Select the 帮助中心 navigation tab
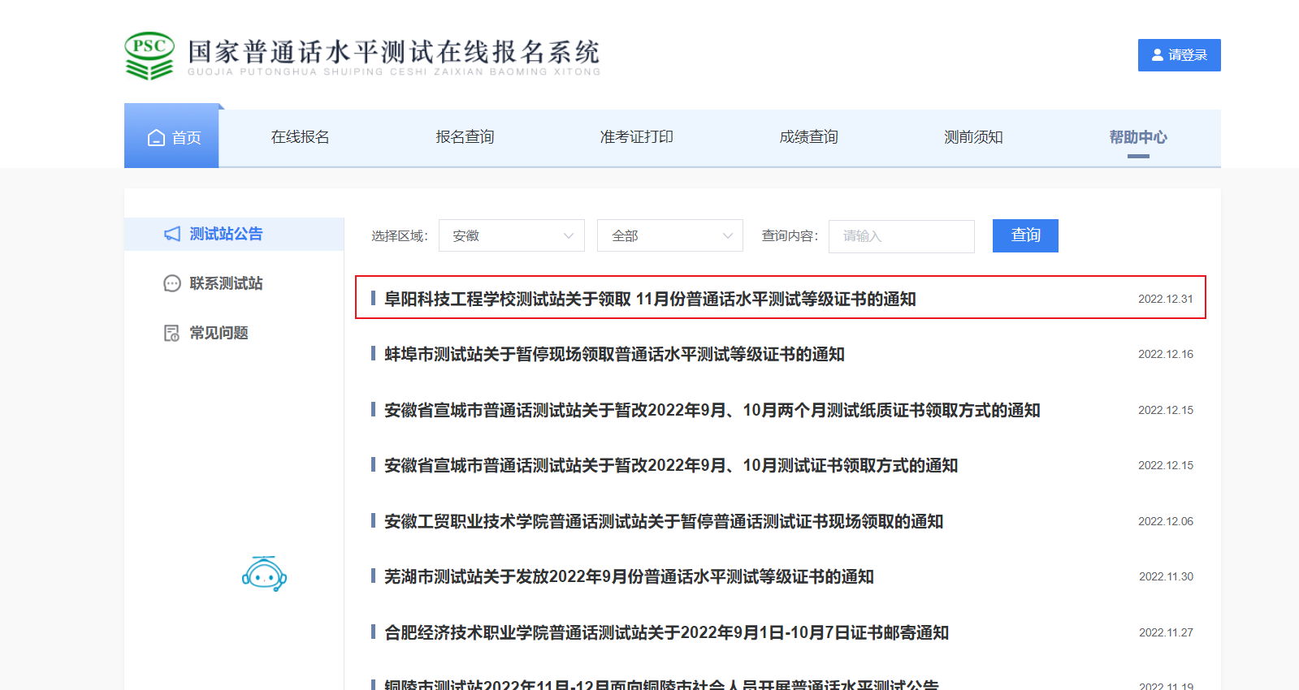This screenshot has width=1299, height=690. tap(1138, 137)
